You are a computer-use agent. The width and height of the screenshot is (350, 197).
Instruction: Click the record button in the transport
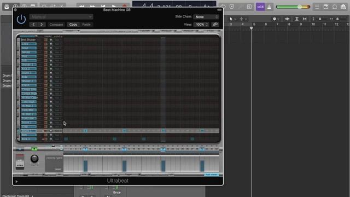click(x=125, y=6)
